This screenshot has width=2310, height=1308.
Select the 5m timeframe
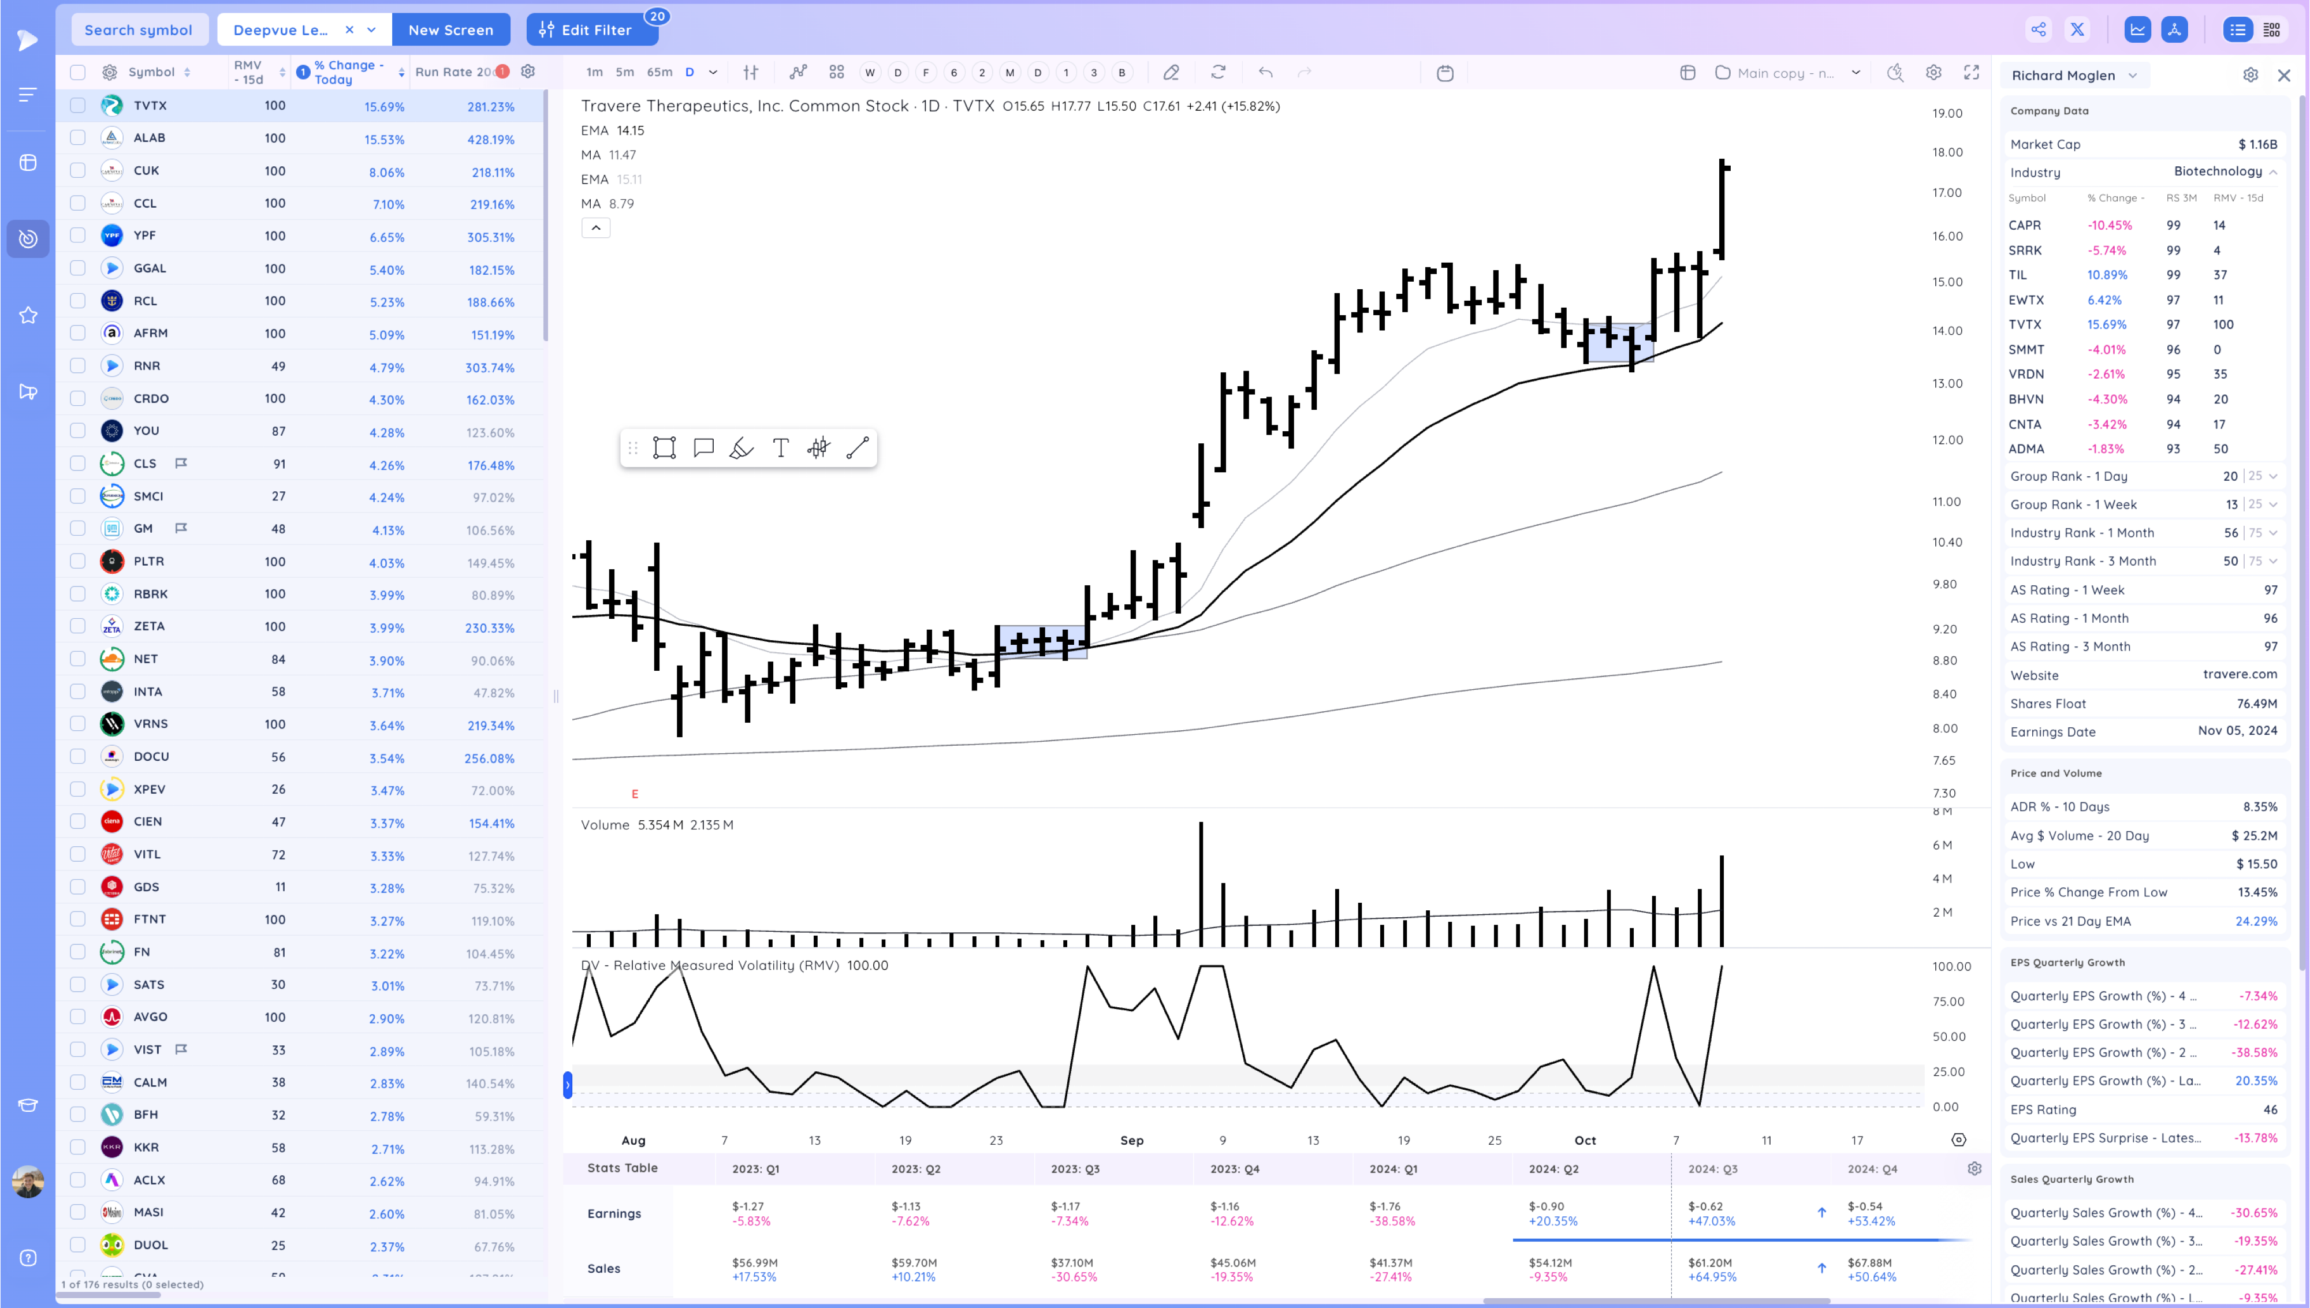[x=624, y=73]
